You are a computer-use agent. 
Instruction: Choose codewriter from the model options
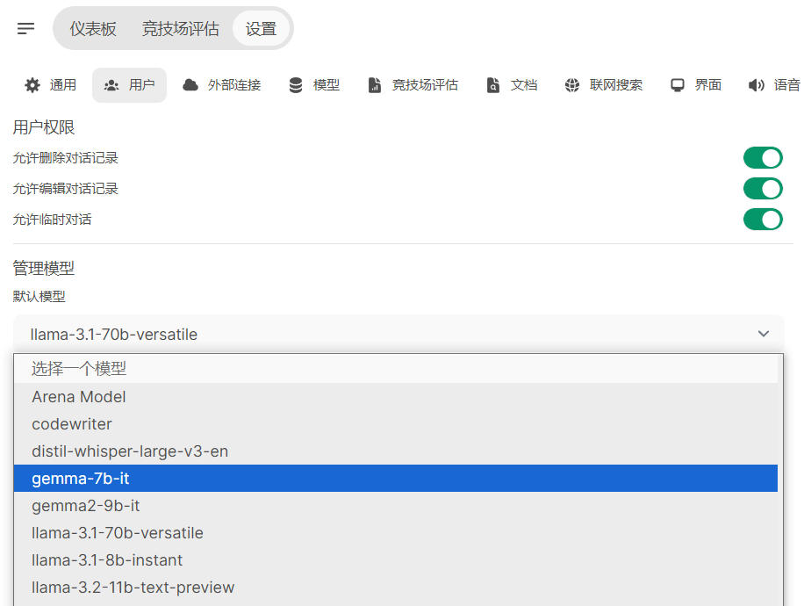tap(72, 424)
